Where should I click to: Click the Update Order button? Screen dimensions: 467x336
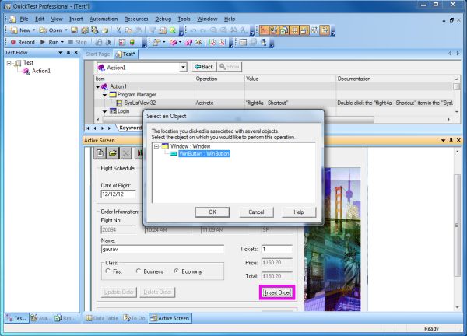point(119,292)
